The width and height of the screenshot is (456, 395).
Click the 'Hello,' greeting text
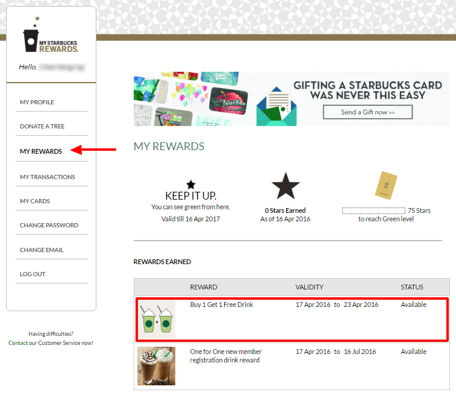pos(28,67)
